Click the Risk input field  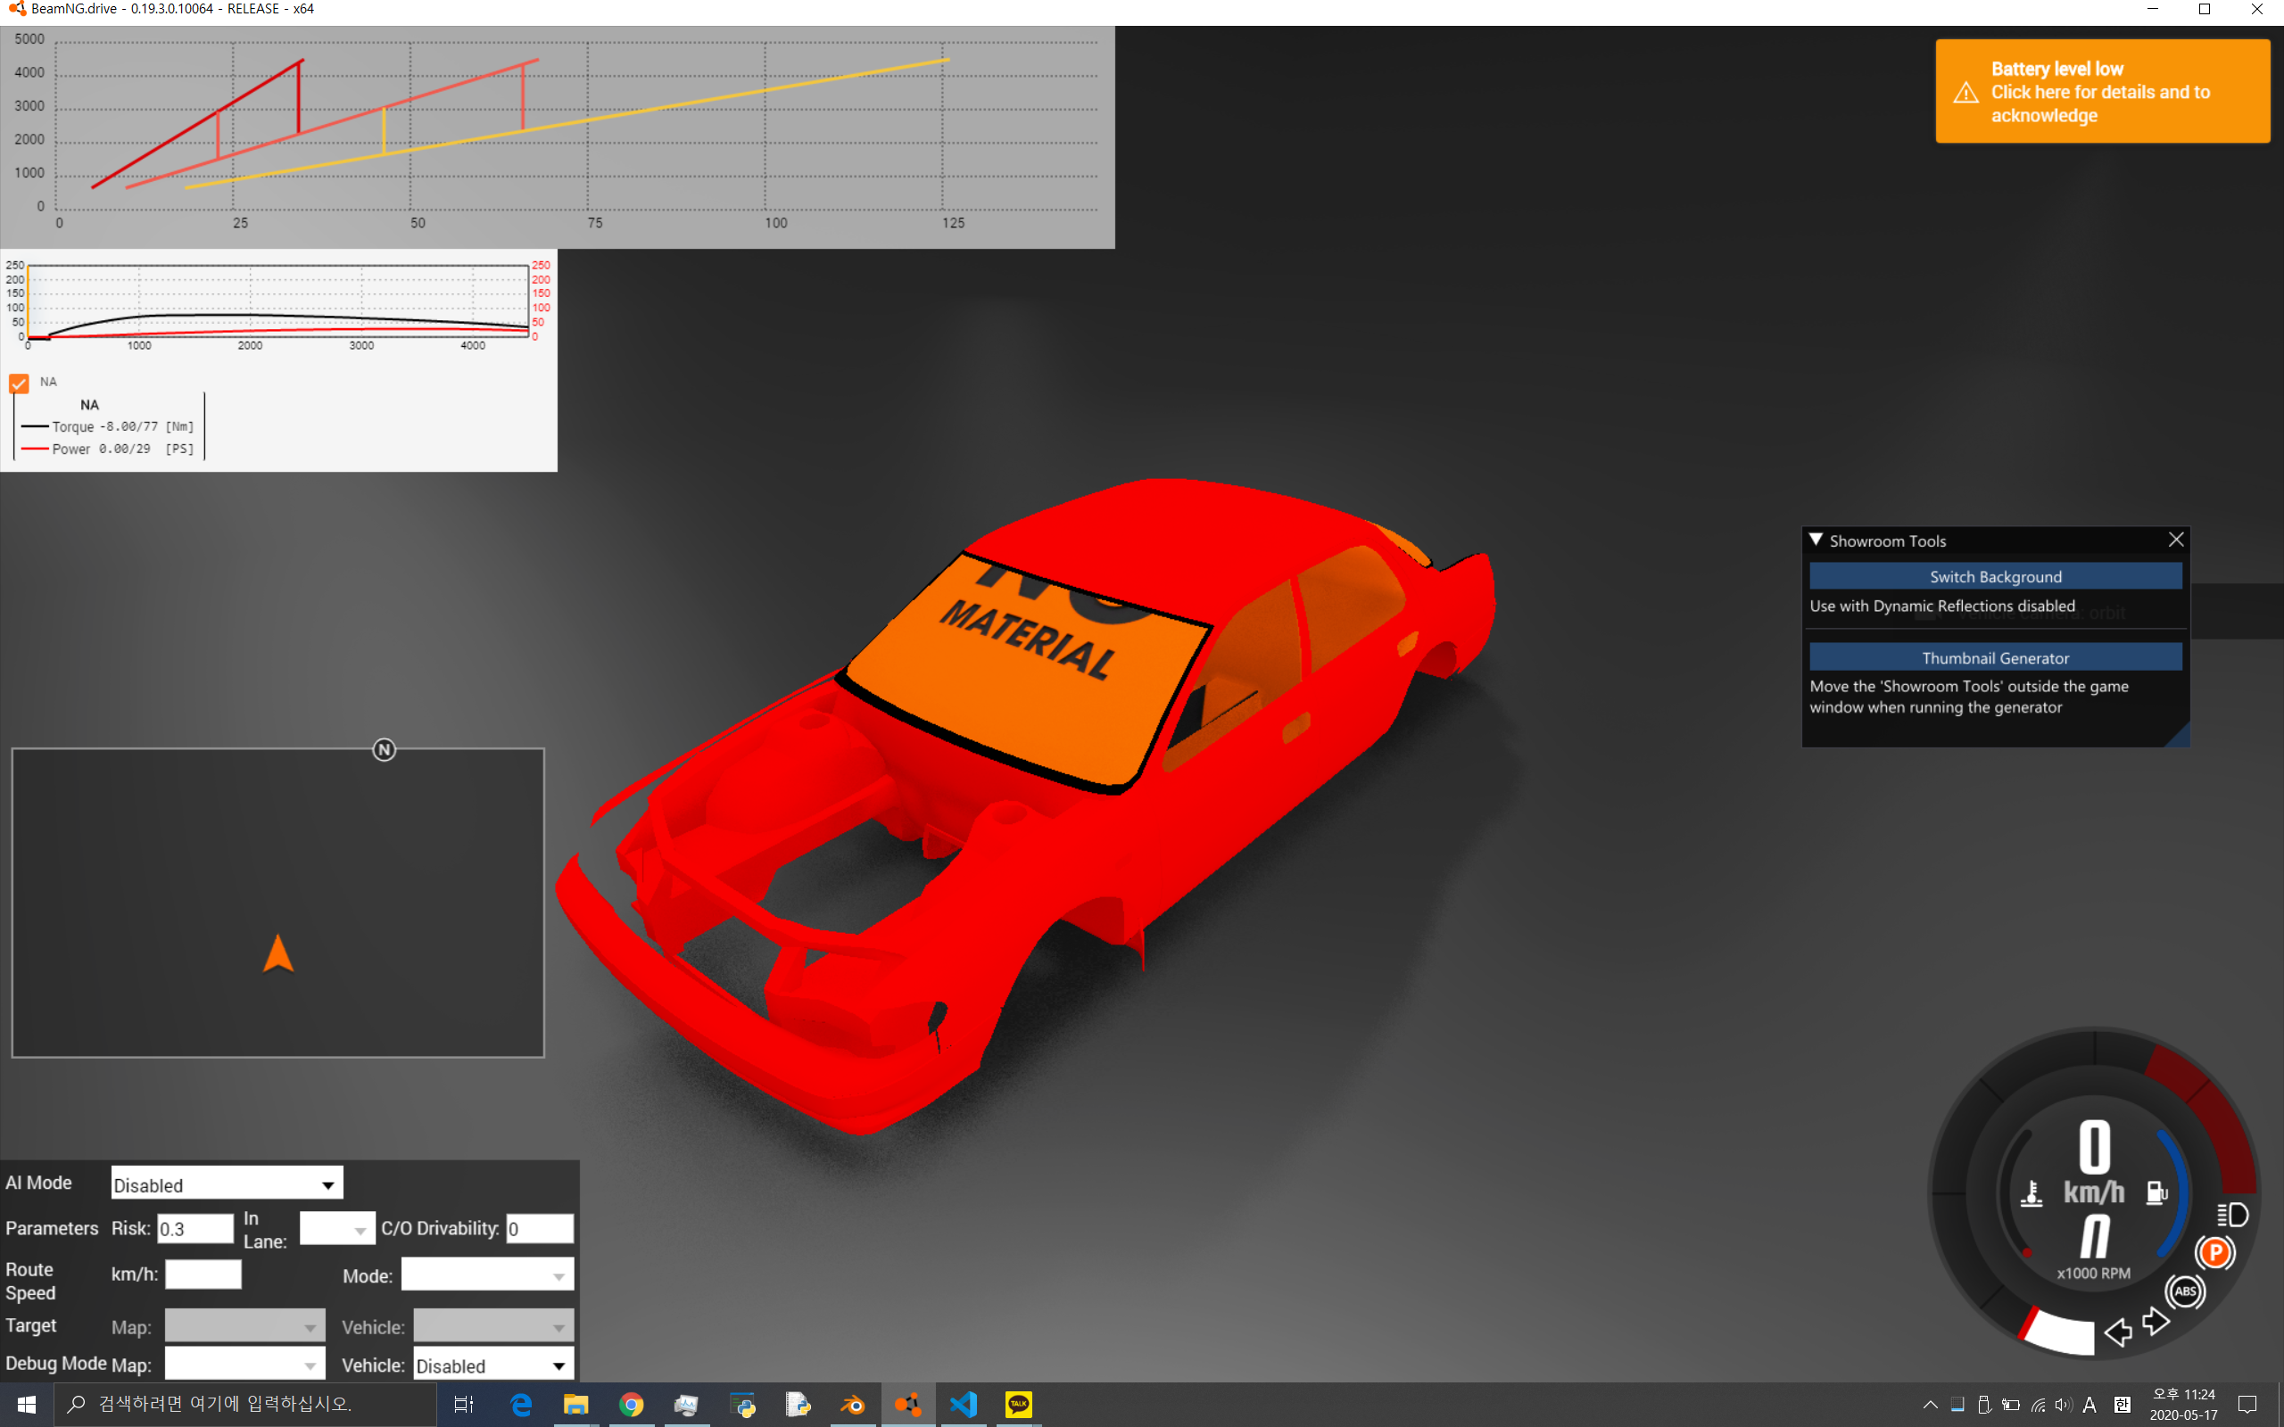(x=195, y=1229)
